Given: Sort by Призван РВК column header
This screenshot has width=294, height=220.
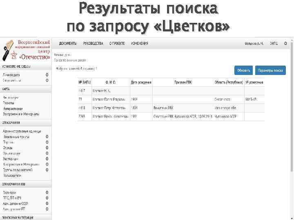Looking at the screenshot, I should point(183,82).
